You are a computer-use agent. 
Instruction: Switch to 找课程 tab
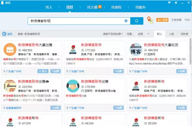(x=116, y=7)
